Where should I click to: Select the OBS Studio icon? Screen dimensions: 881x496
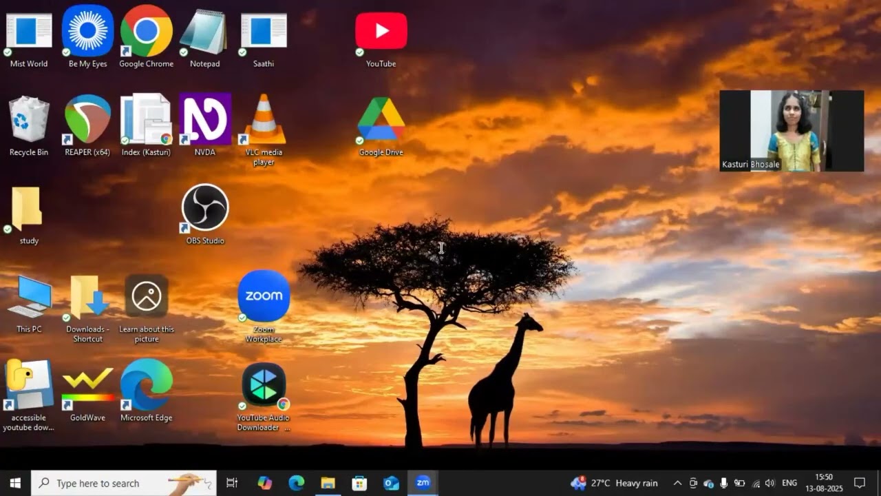(204, 215)
